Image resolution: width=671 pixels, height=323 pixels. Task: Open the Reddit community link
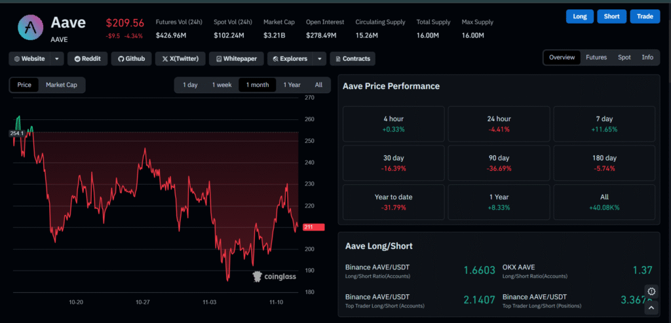87,58
